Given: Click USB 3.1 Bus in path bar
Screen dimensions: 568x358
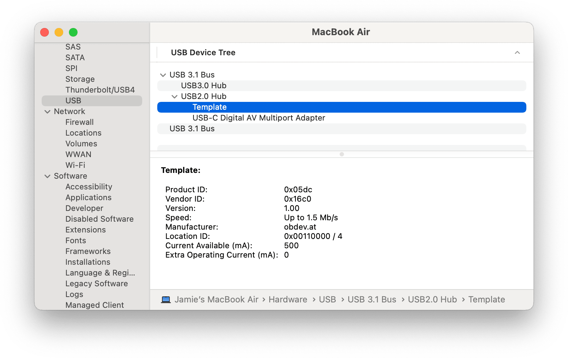Looking at the screenshot, I should coord(372,300).
